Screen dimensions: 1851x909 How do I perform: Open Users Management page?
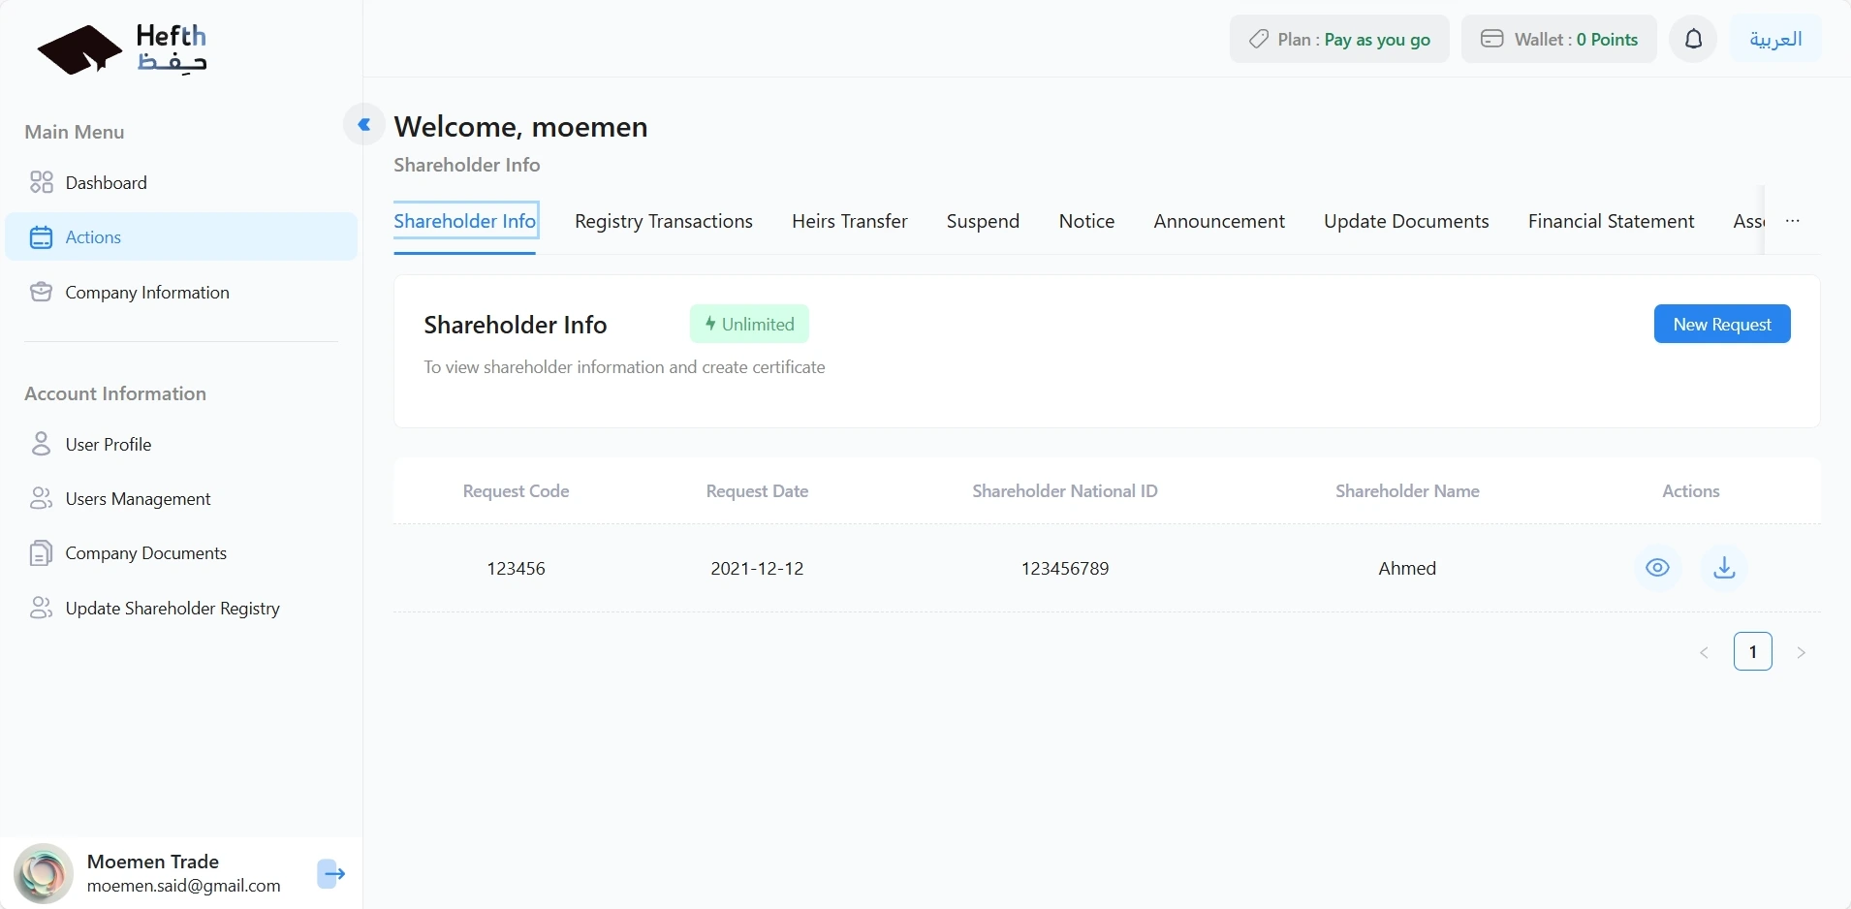coord(138,499)
